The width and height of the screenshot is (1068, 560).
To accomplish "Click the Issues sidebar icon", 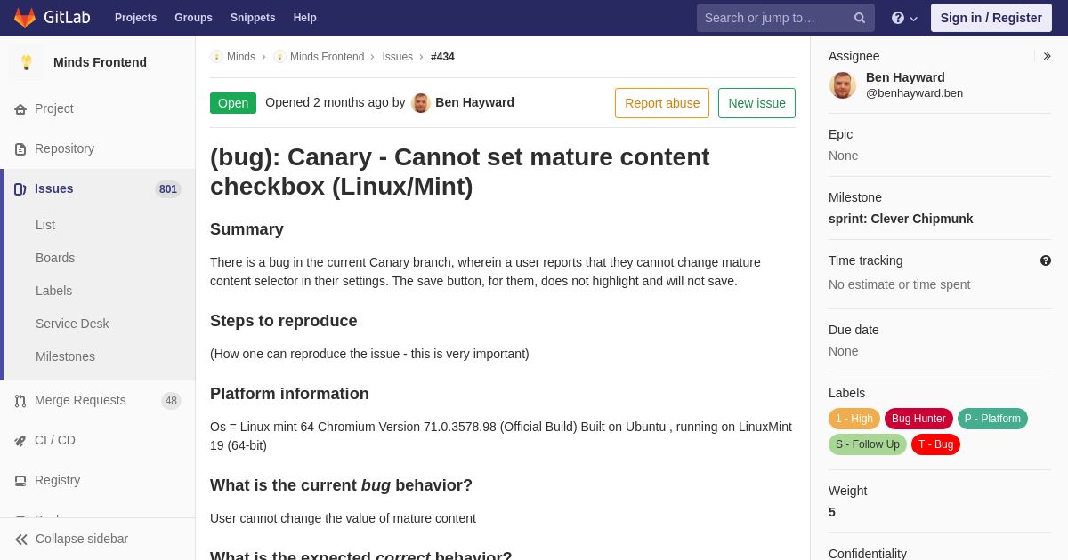I will pos(20,189).
